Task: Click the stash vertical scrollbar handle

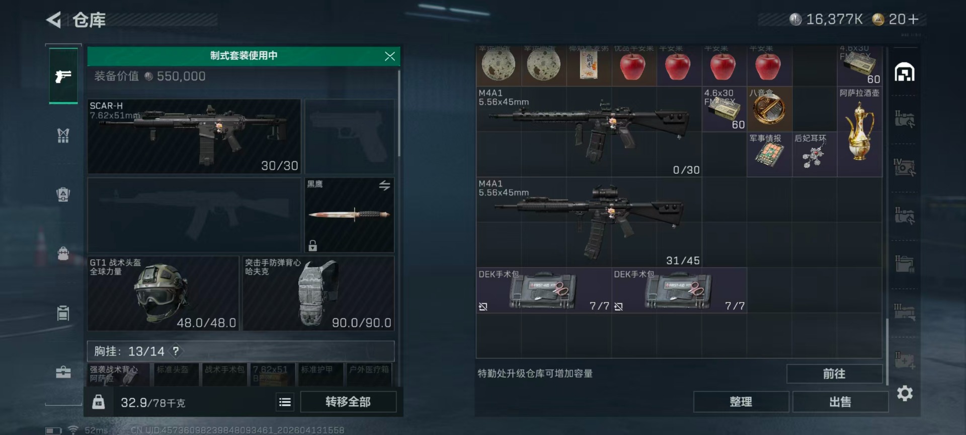Action: tap(887, 351)
